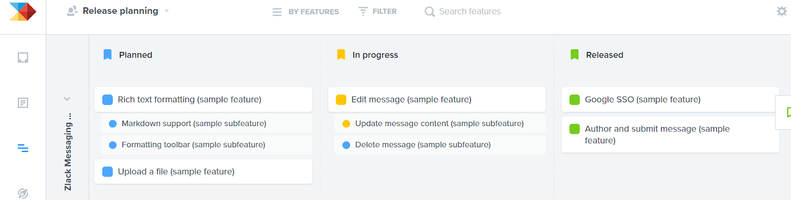Click the Search features input field
This screenshot has width=791, height=200.
click(x=470, y=11)
